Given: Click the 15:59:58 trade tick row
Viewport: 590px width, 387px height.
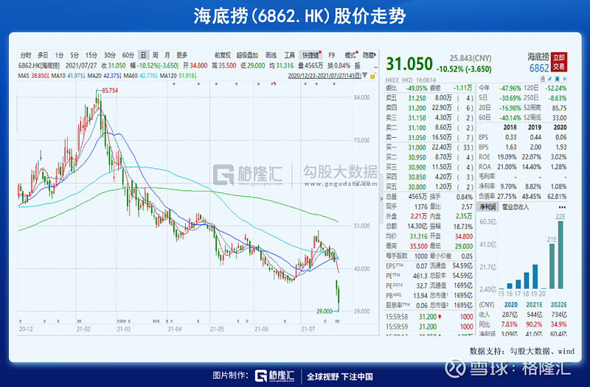Looking at the screenshot, I should tap(429, 317).
